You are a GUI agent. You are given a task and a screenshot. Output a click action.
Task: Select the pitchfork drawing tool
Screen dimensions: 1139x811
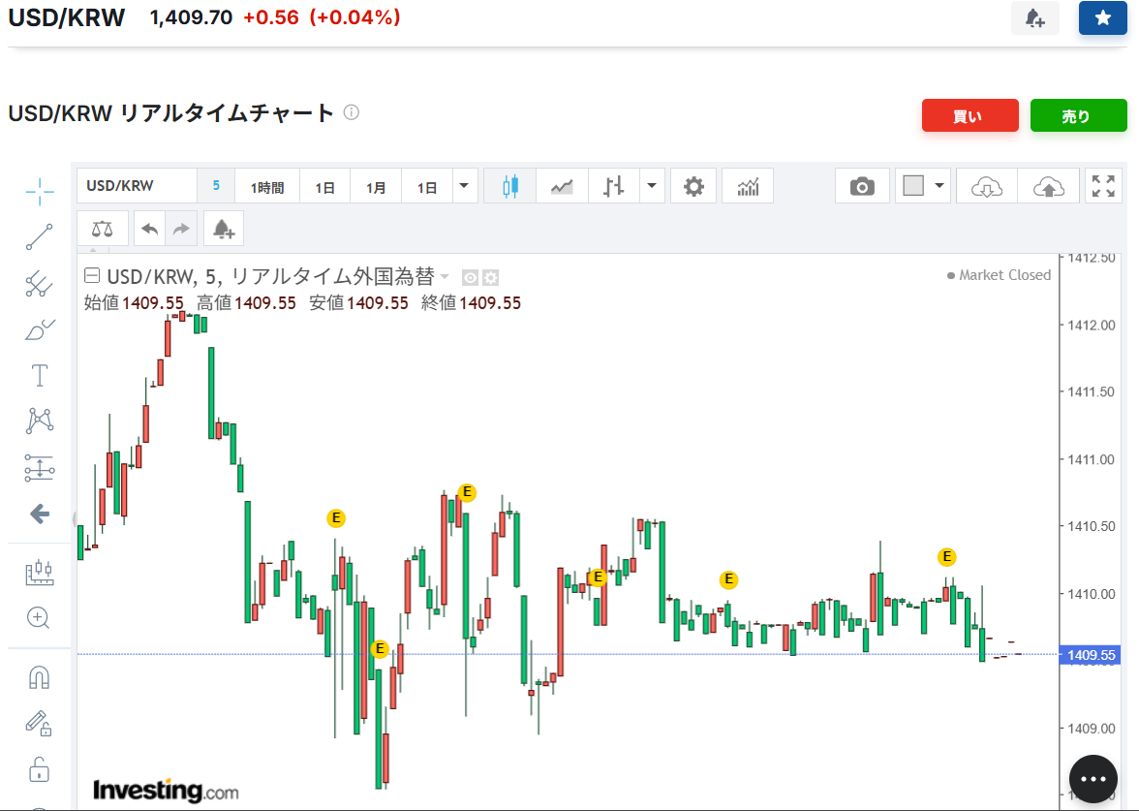(40, 283)
